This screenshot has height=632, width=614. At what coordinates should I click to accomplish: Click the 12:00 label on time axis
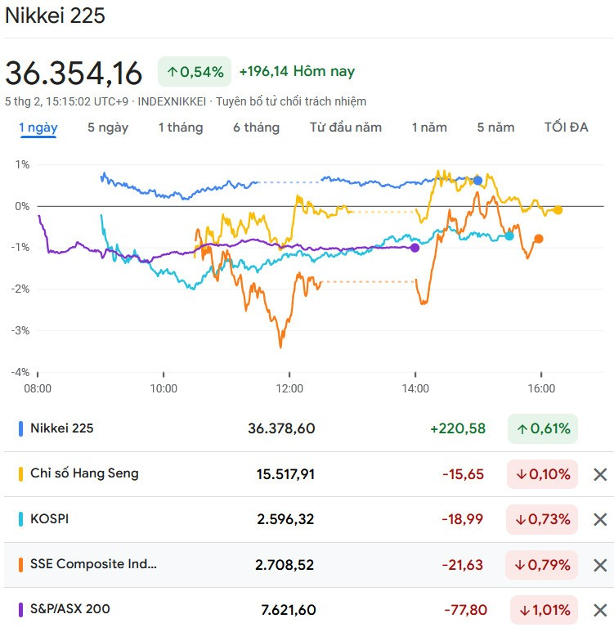(289, 388)
